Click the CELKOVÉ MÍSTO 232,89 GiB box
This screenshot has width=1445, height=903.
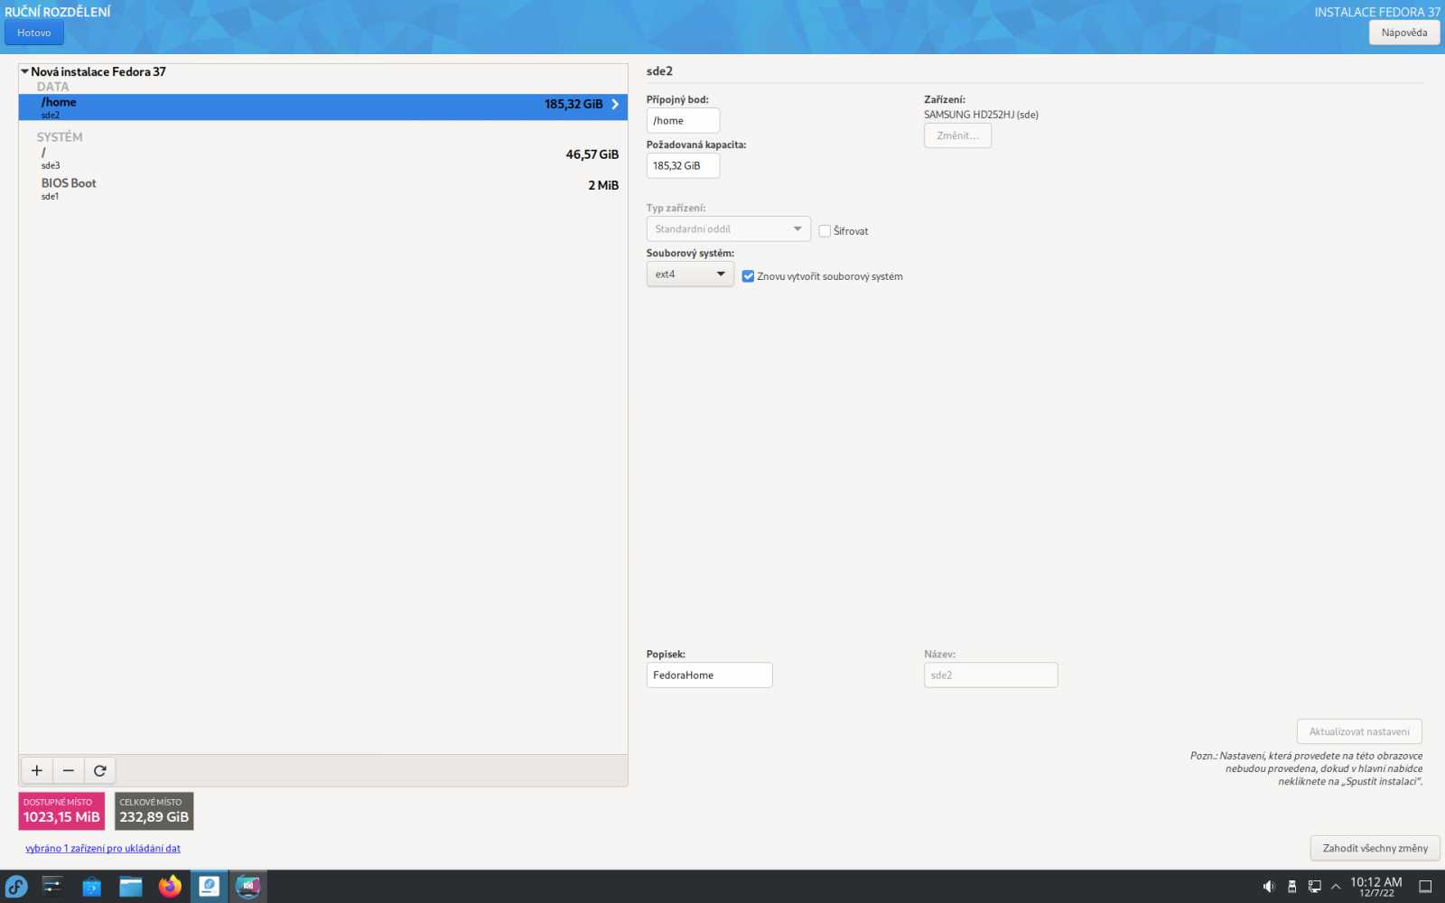pyautogui.click(x=154, y=811)
